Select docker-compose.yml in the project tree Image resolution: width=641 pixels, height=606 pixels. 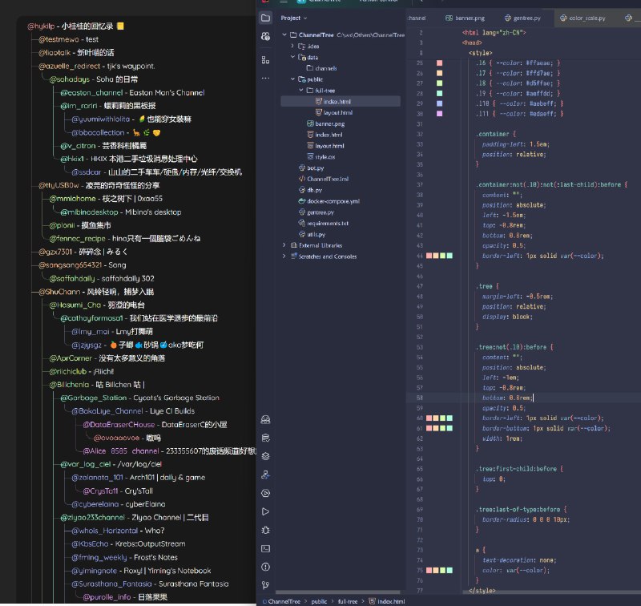coord(333,201)
